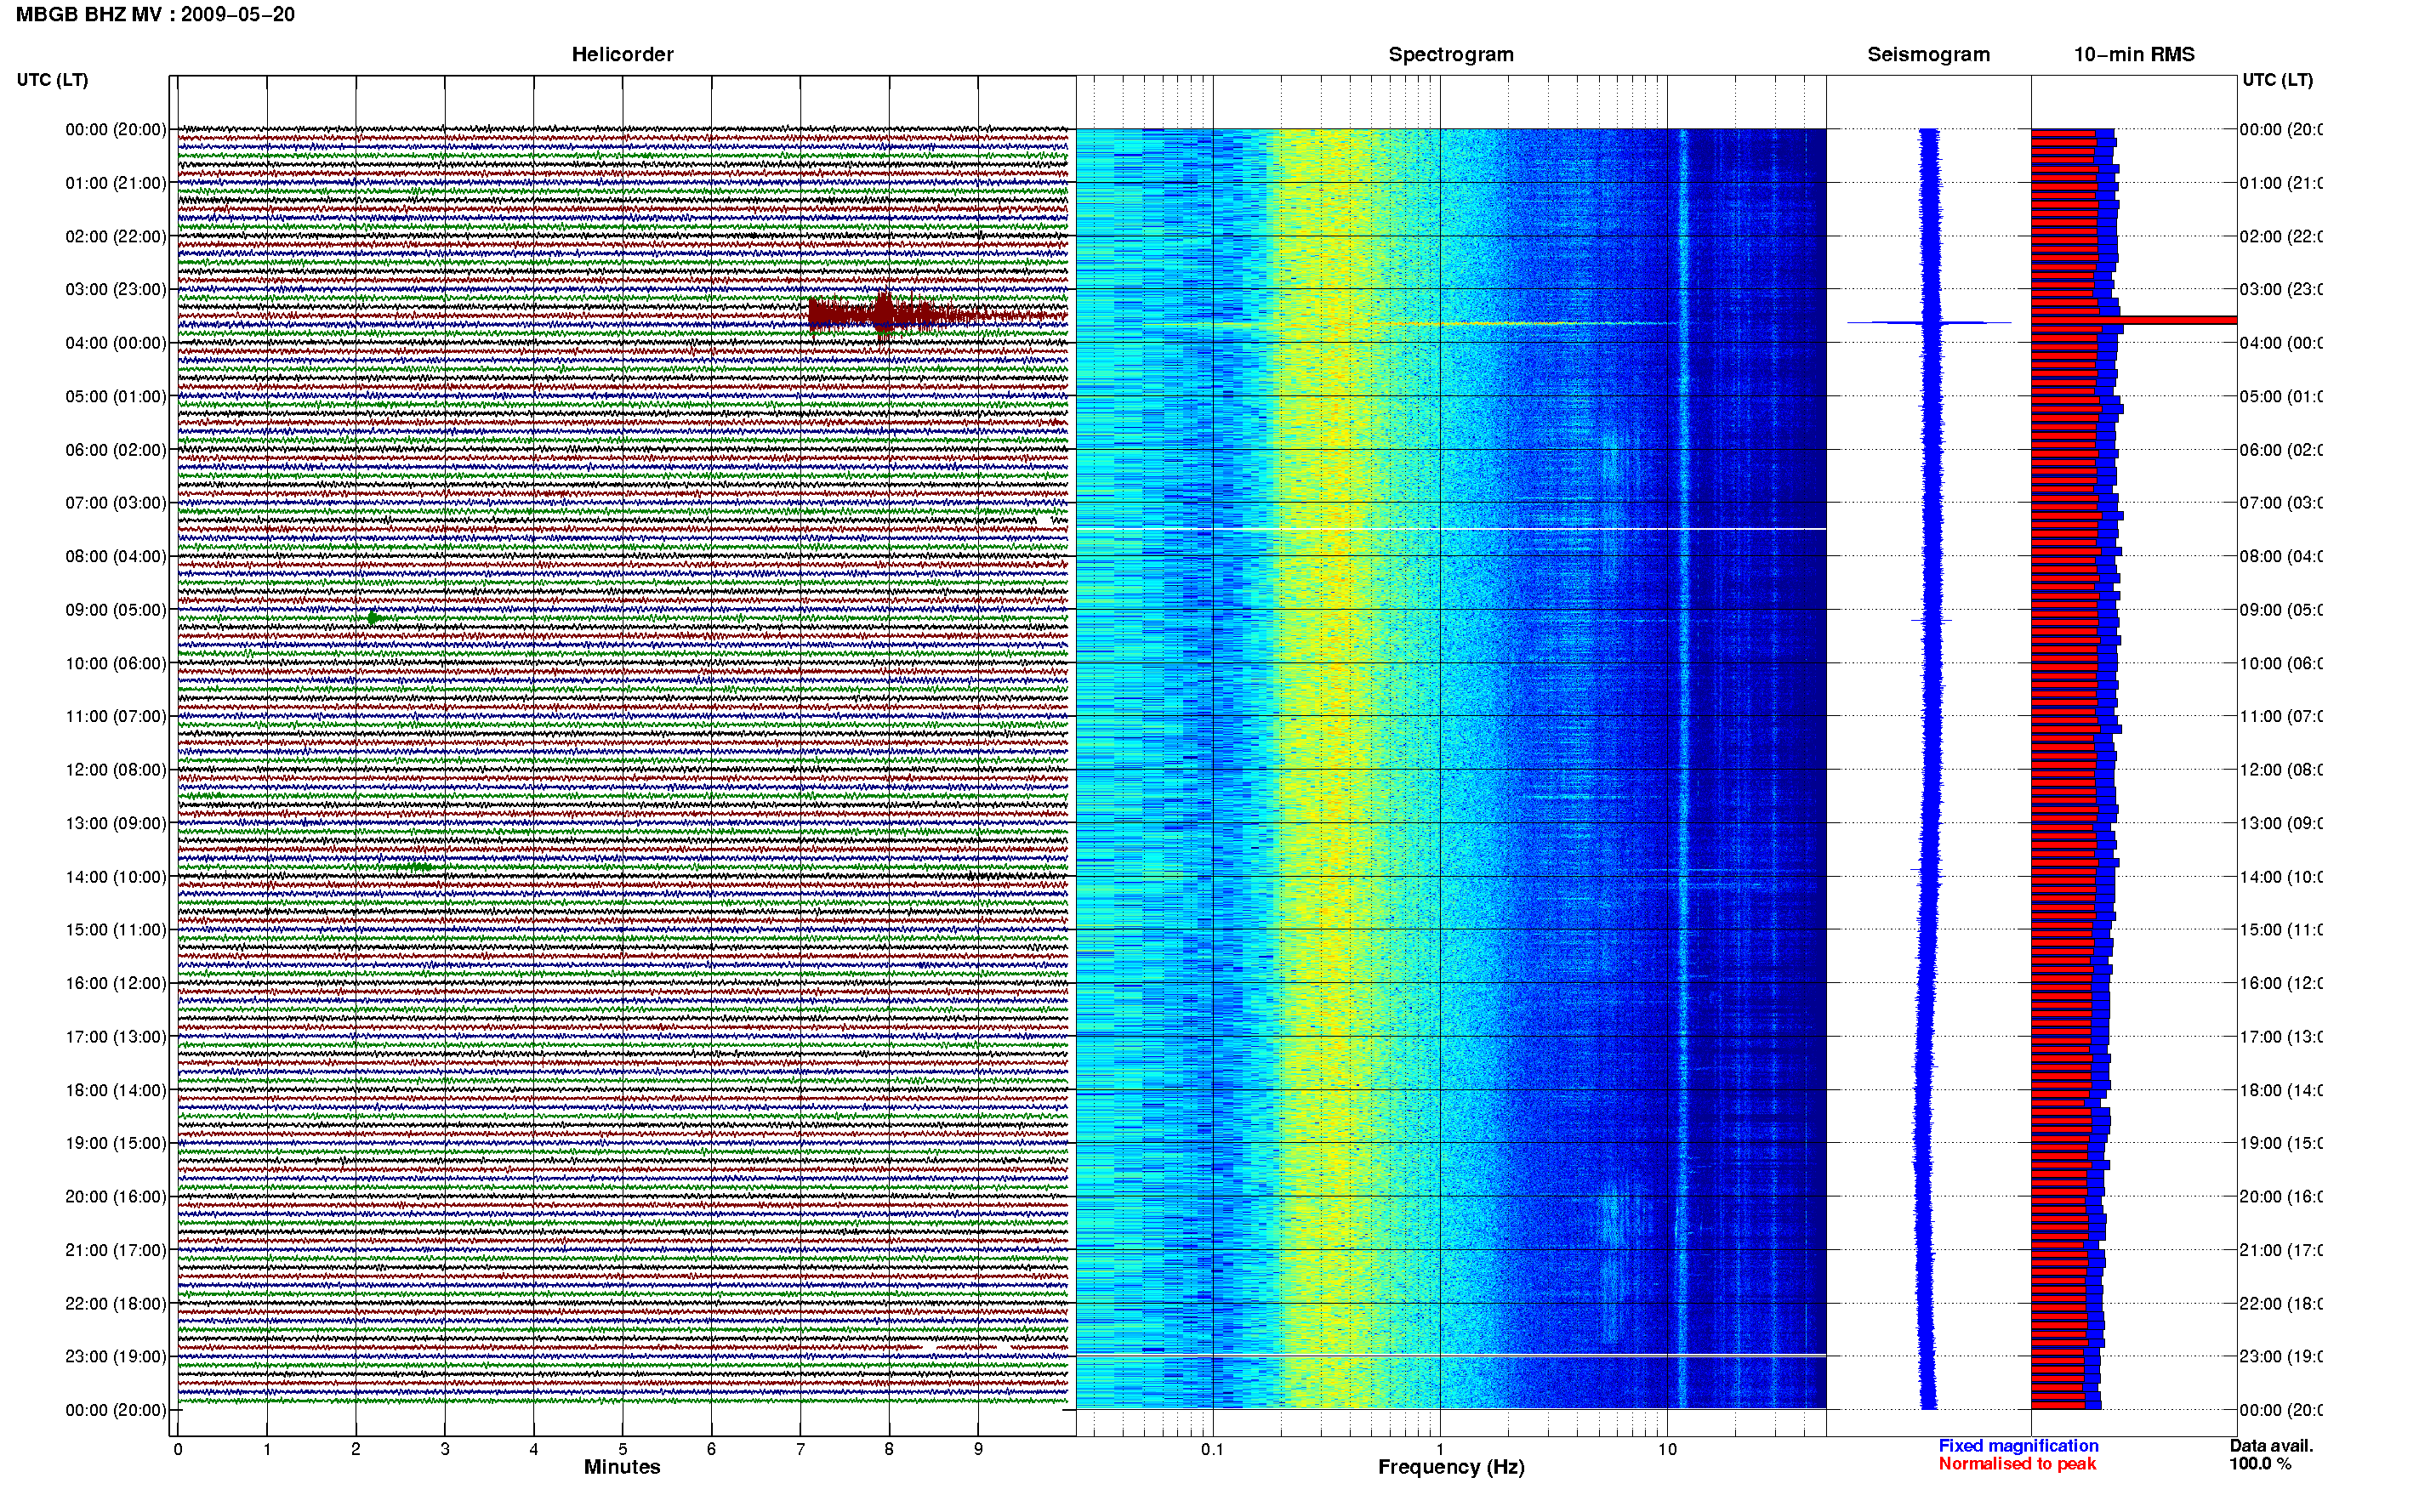Click left time label '01:00 (21:00)'
Viewport: 2419px width, 1512px height.
116,183
